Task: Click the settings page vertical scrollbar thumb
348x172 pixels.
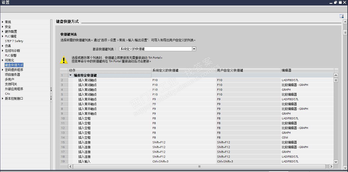Action: 345,32
